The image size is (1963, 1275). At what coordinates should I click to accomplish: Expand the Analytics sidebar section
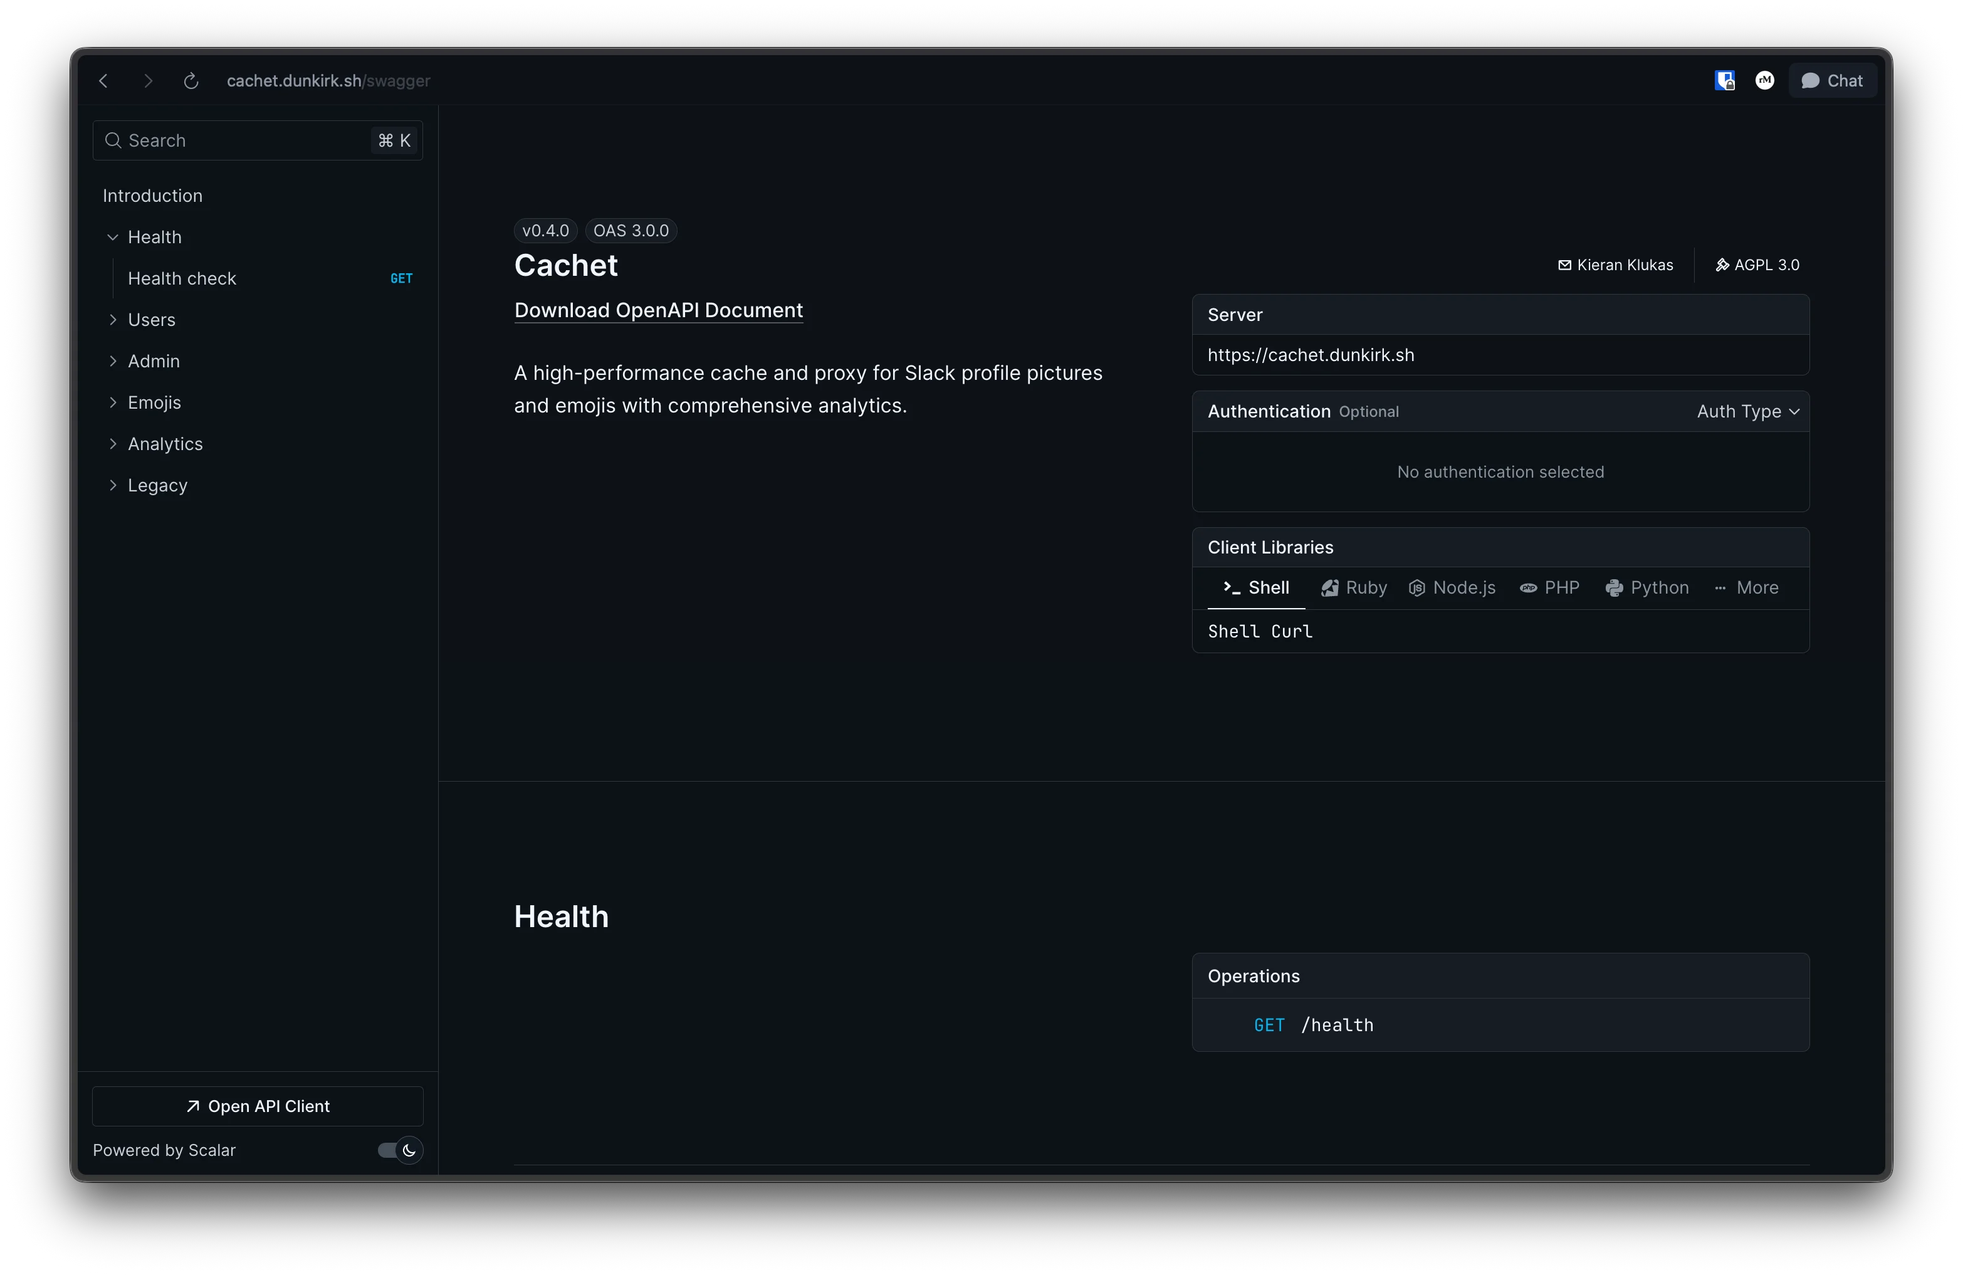pos(113,444)
